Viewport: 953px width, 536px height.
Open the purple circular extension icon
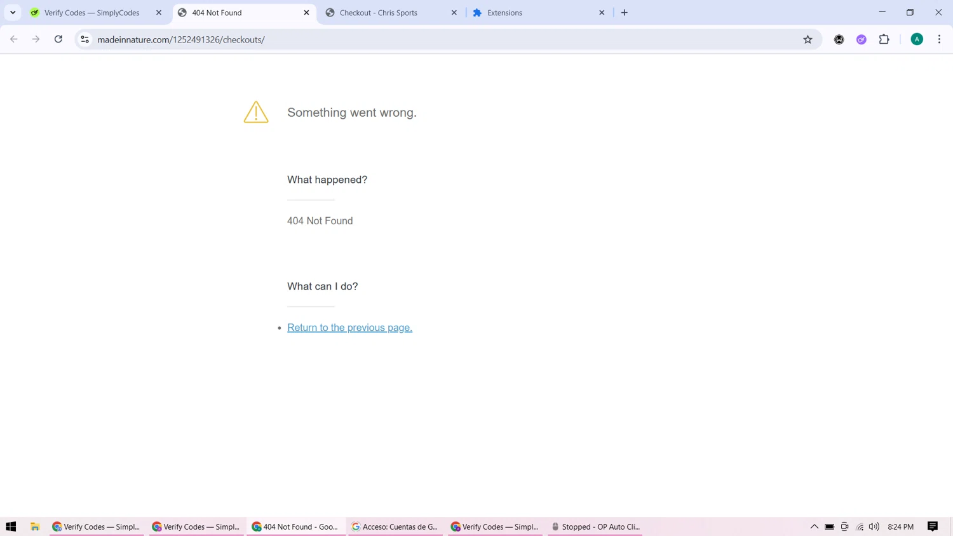click(862, 39)
